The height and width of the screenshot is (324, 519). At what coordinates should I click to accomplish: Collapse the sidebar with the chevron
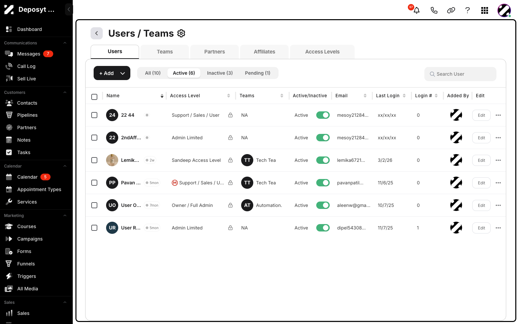click(x=69, y=9)
